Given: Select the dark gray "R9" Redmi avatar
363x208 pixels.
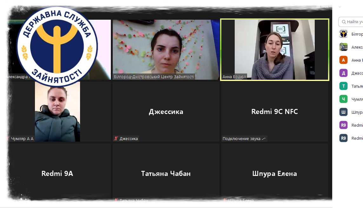Looking at the screenshot, I should [343, 138].
